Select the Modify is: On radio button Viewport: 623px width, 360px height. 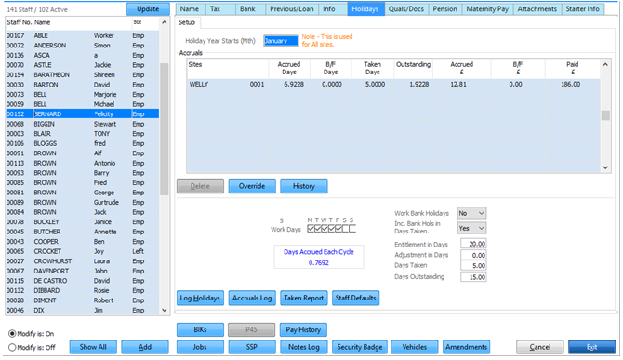12,334
